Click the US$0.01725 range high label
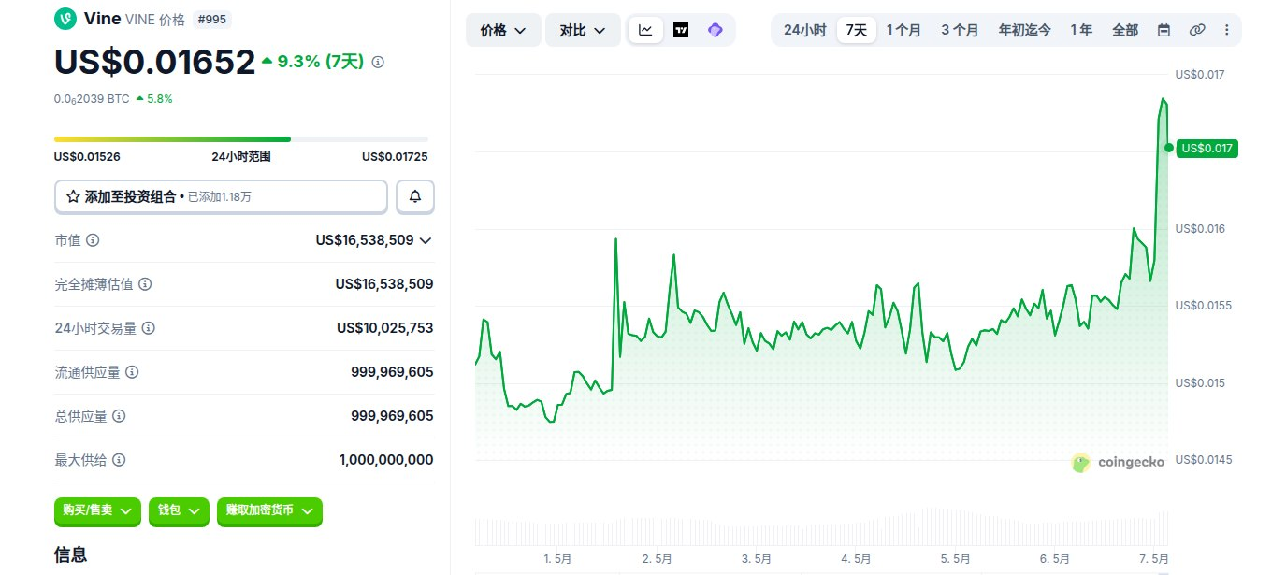 [x=395, y=157]
